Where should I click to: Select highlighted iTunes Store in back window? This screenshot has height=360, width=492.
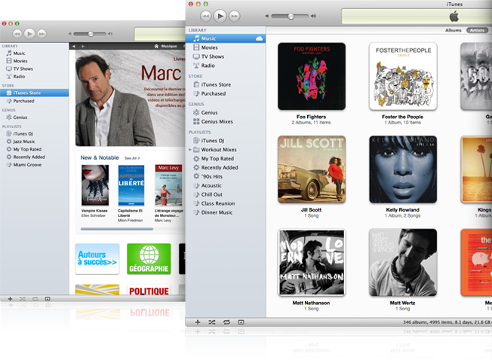(x=34, y=93)
